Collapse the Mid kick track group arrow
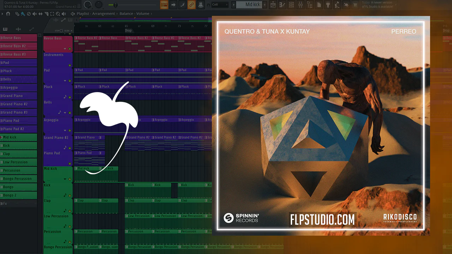Image resolution: width=452 pixels, height=254 pixels. tap(65, 179)
